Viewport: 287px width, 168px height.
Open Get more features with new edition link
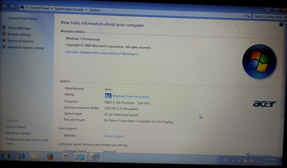click(102, 53)
